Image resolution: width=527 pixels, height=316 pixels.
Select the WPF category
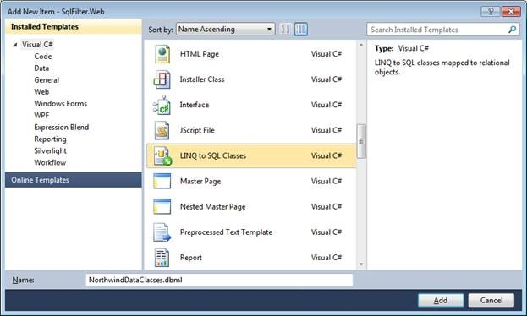pos(41,115)
